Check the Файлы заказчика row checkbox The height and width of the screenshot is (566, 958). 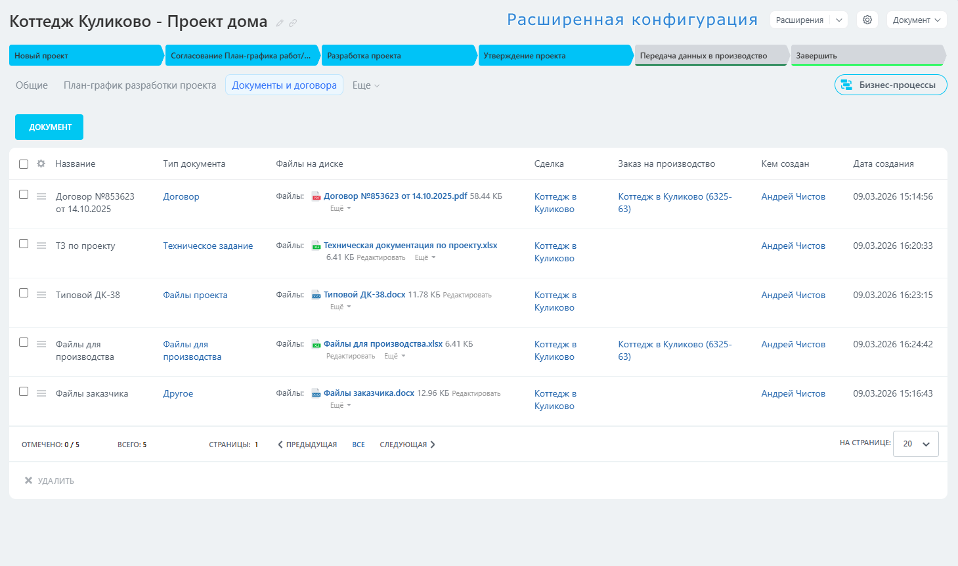[x=24, y=391]
